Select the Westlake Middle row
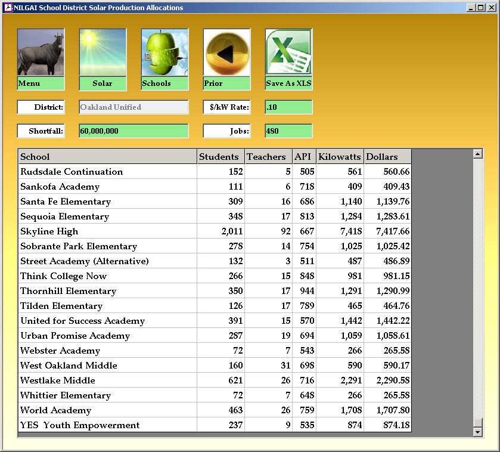This screenshot has height=452, width=500. pyautogui.click(x=215, y=380)
